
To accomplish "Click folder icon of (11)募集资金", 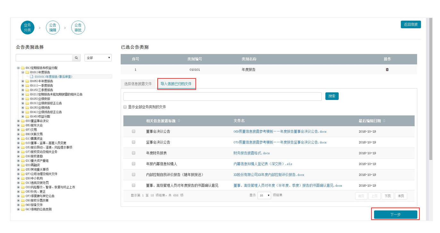I will (23, 138).
